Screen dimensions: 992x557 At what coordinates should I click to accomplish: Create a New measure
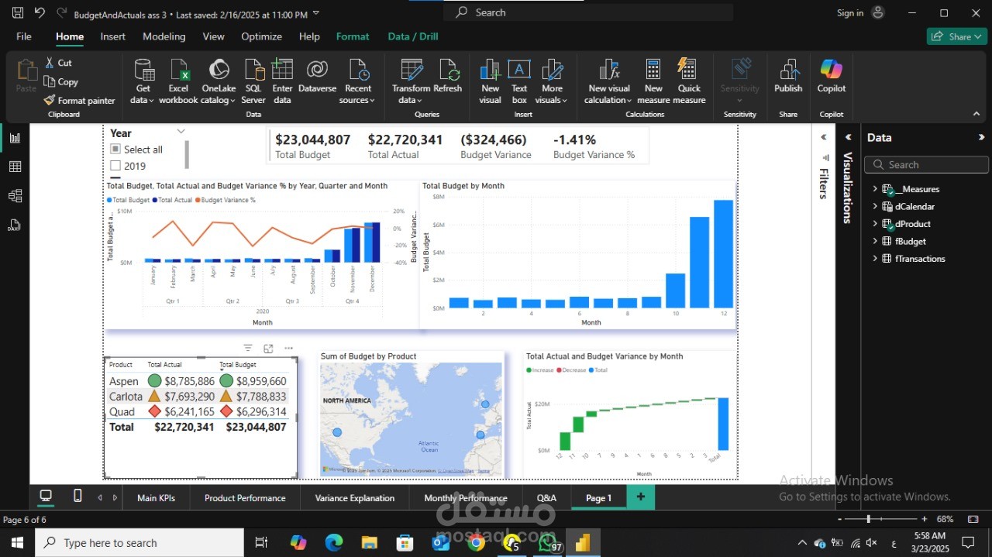[x=653, y=81]
